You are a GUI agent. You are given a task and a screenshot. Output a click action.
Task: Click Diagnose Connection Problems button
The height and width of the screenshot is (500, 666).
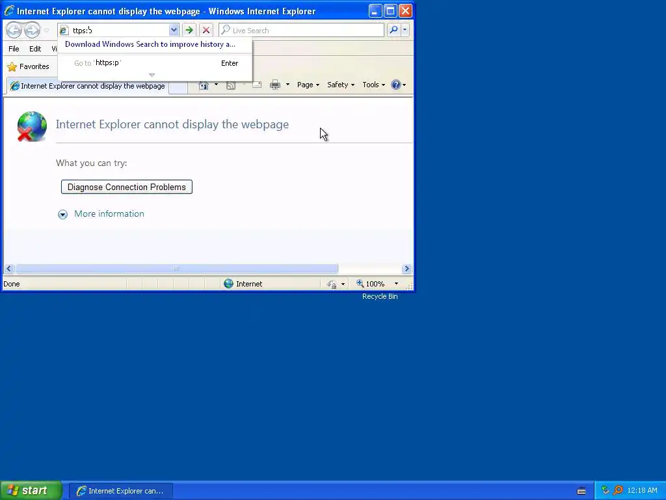127,187
